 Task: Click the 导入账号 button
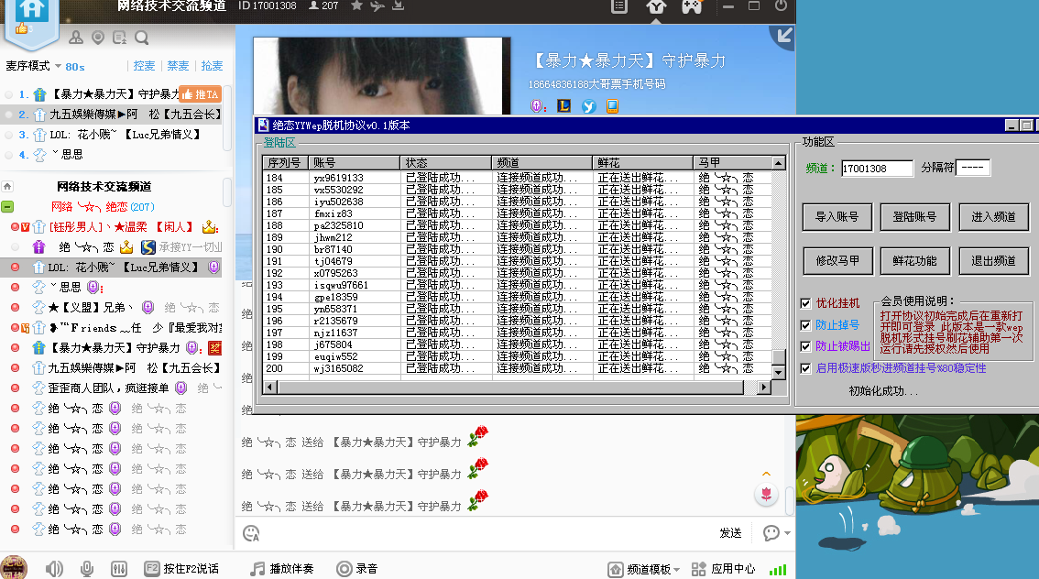pos(837,217)
